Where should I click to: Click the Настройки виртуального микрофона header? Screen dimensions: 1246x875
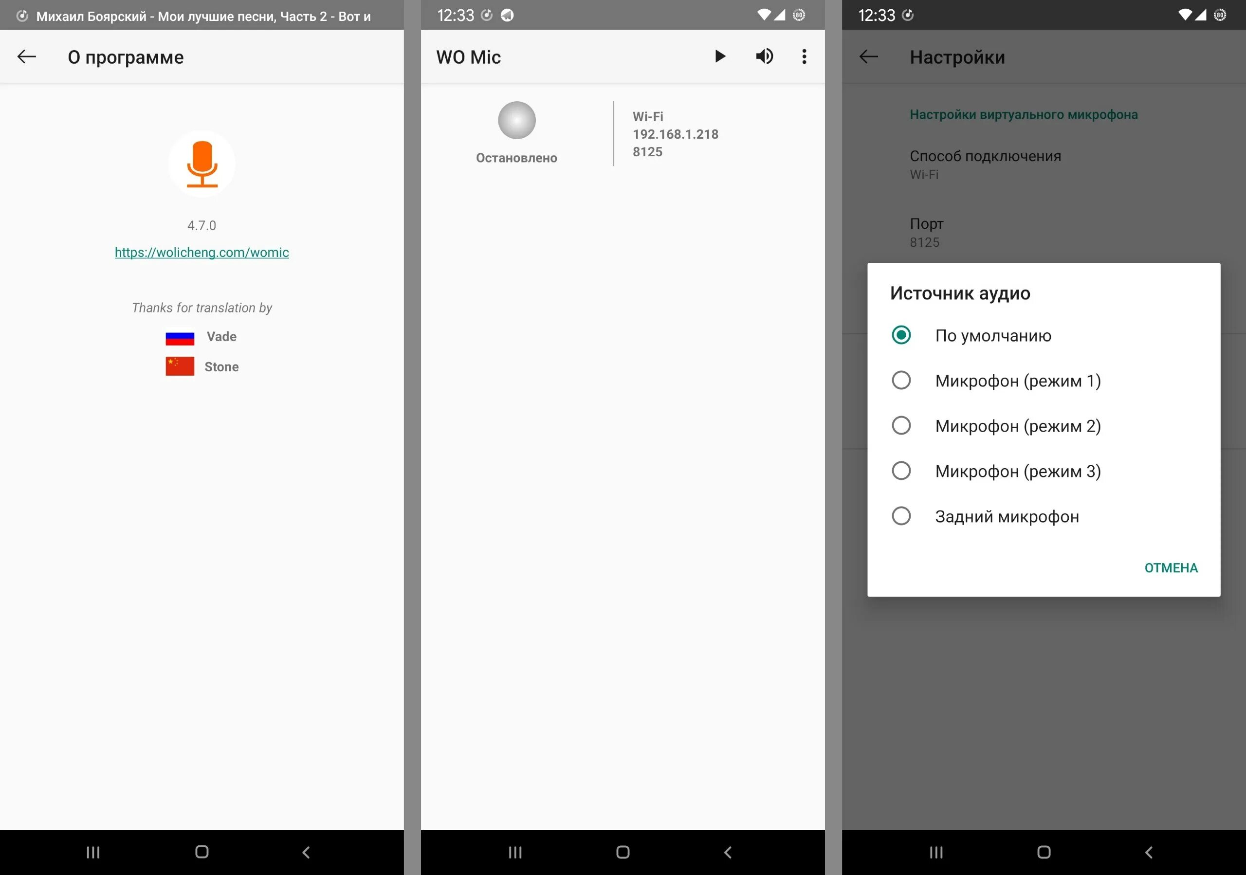[1024, 114]
